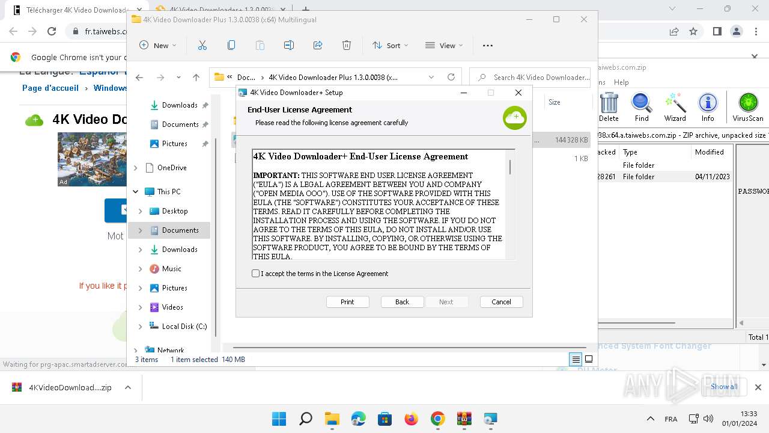Select Network in Explorer navigation pane
Screen dimensions: 769x433
(x=171, y=350)
